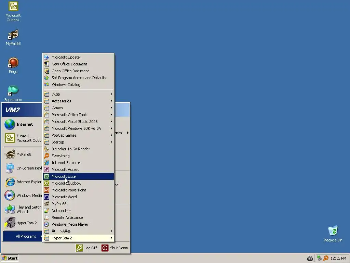Select Microsoft Word text entry

pyautogui.click(x=64, y=197)
